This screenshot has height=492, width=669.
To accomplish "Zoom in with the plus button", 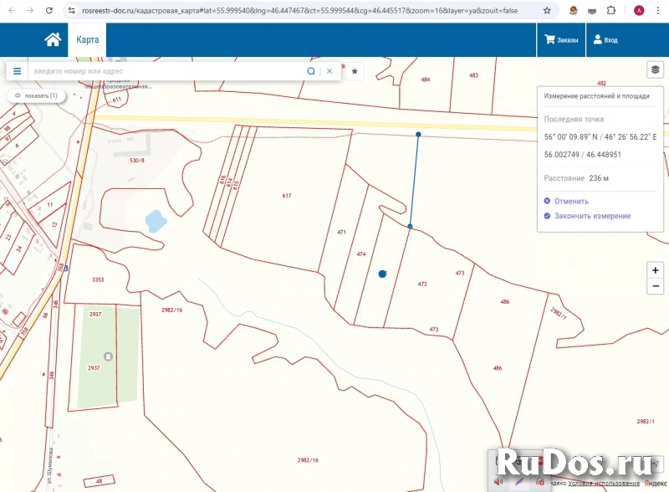I will pos(656,270).
